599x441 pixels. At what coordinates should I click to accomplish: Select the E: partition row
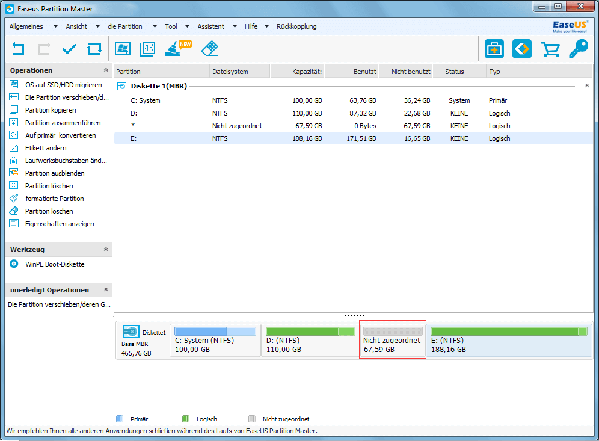click(x=353, y=138)
